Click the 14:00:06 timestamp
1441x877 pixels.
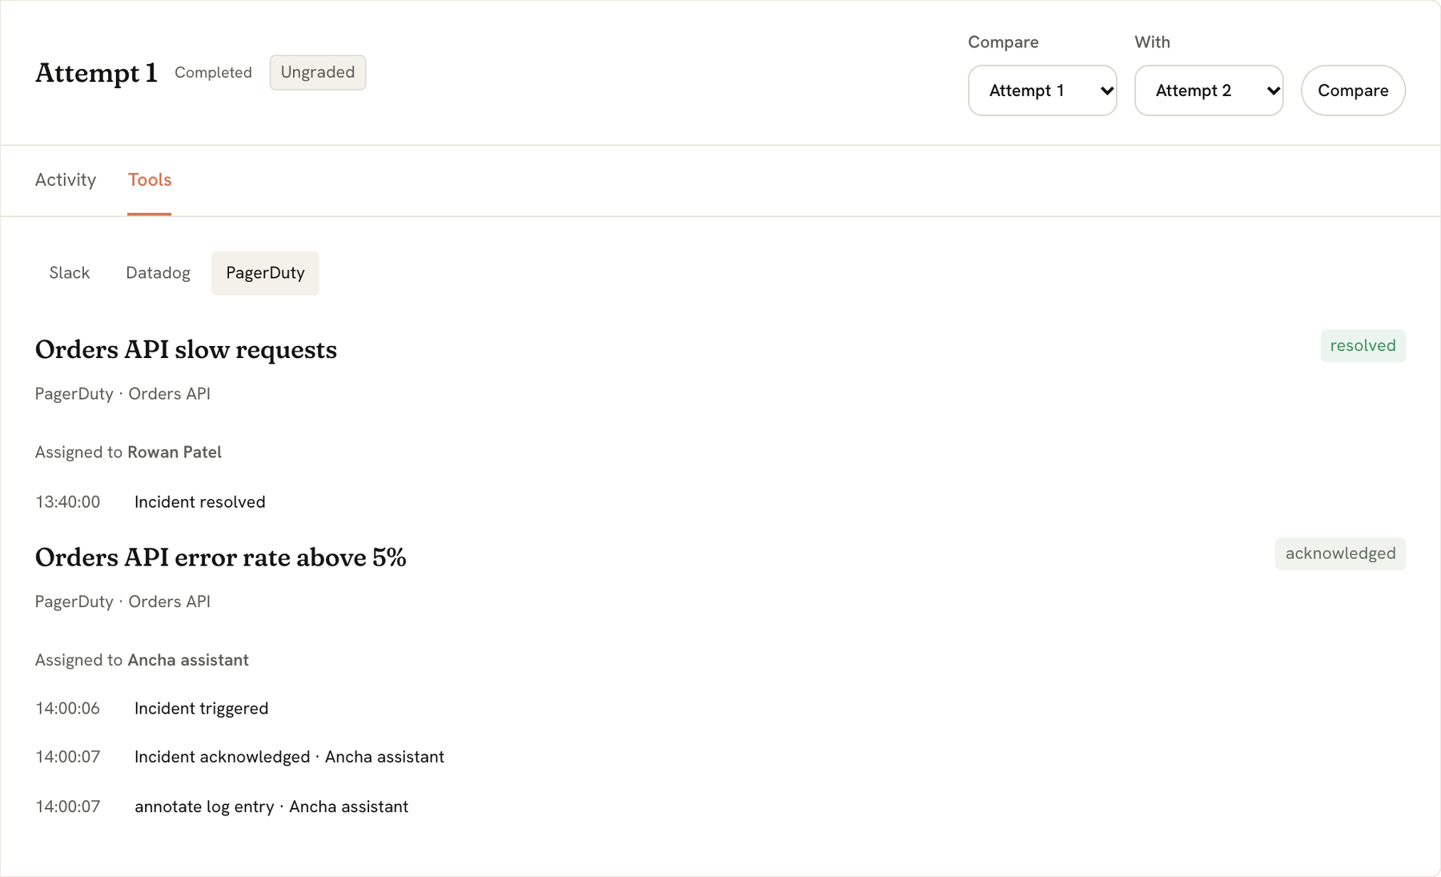pos(68,709)
